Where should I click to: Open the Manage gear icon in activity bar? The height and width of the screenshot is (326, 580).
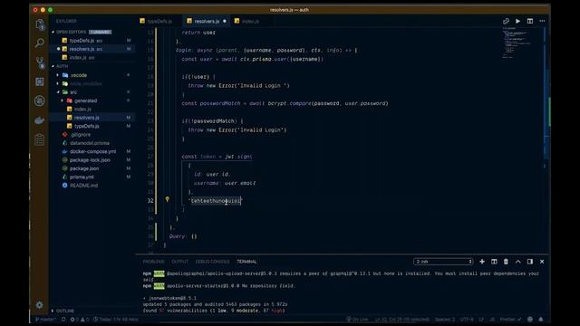[40, 305]
